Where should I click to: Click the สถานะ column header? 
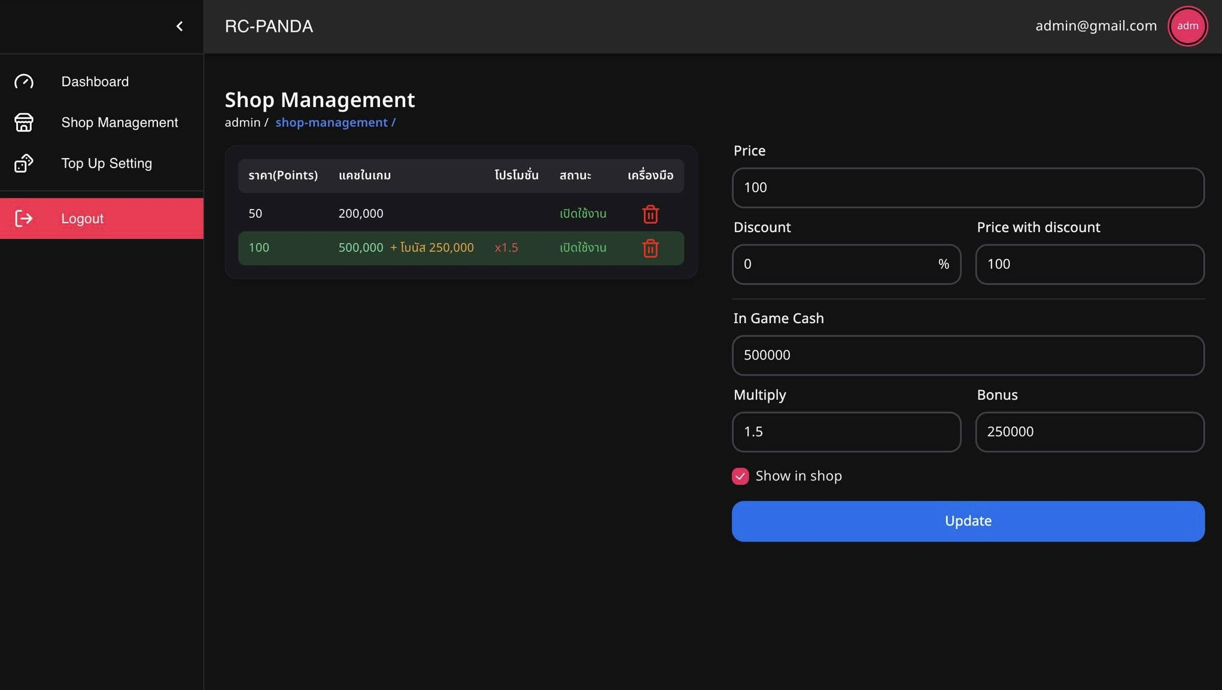pos(575,175)
